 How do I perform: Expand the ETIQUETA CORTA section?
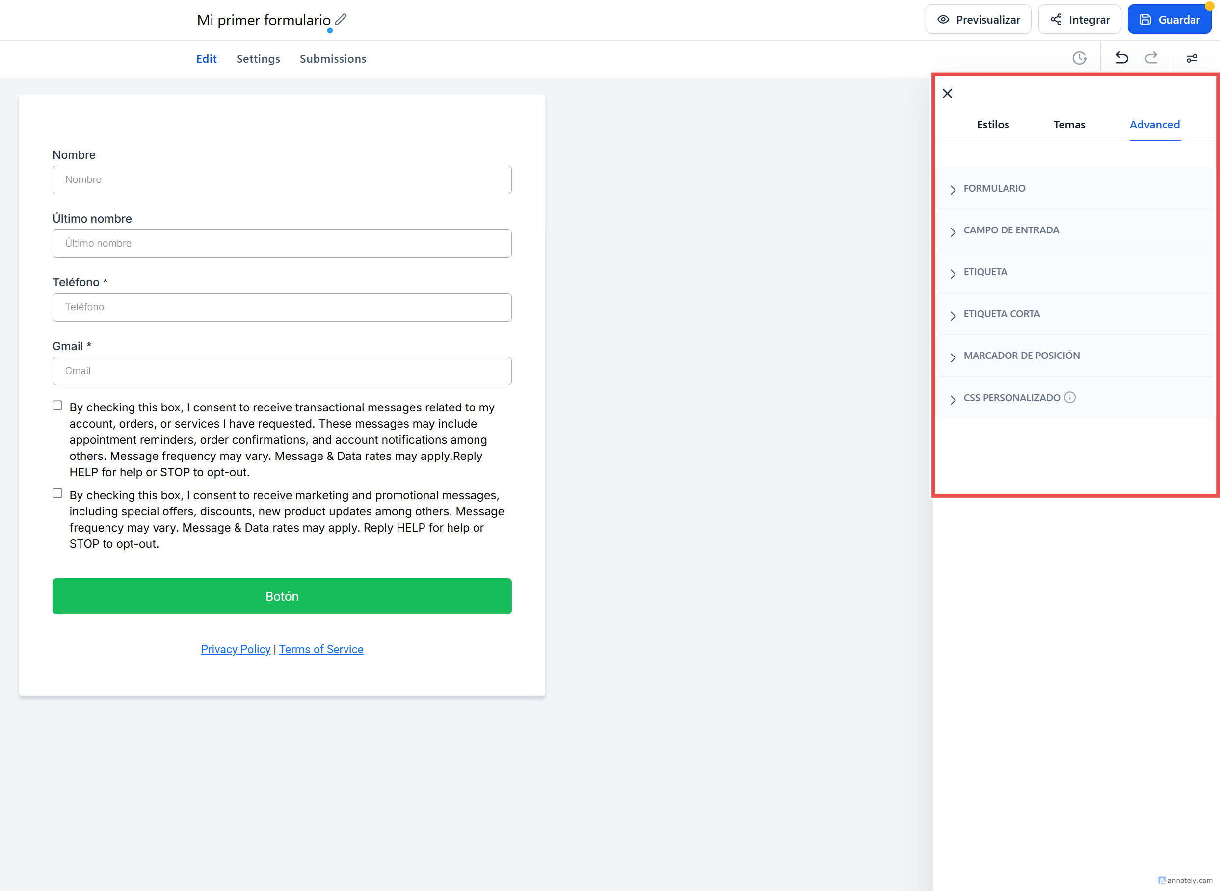point(1001,314)
